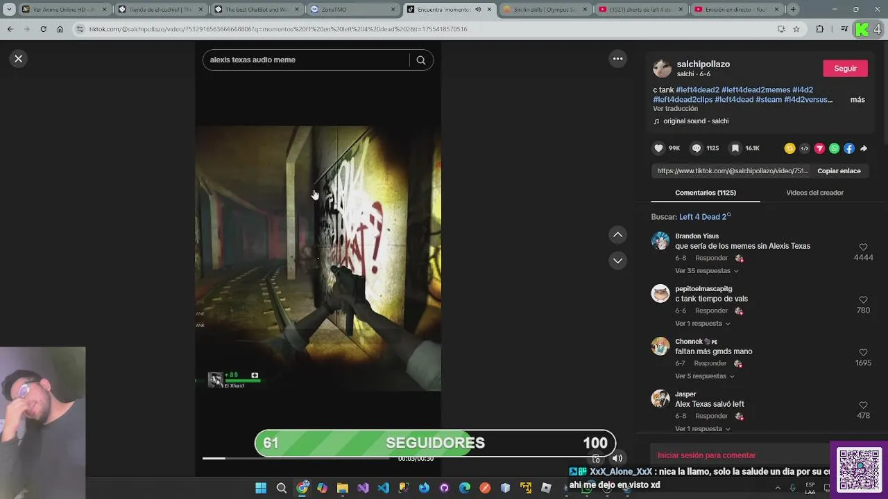The width and height of the screenshot is (888, 499).
Task: Open the tab search dropdown arrow
Action: pyautogui.click(x=9, y=10)
